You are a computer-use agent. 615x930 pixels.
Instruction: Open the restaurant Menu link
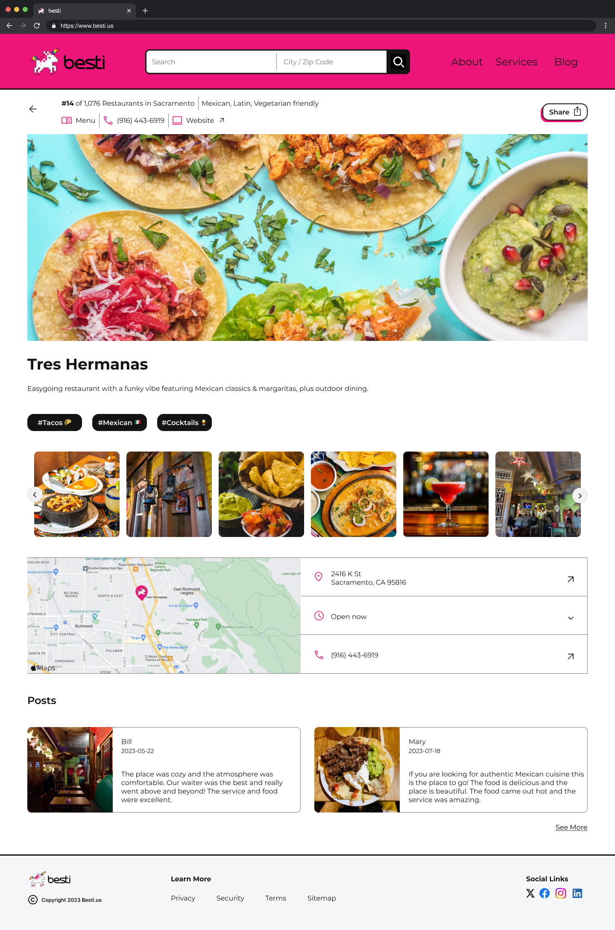click(79, 120)
